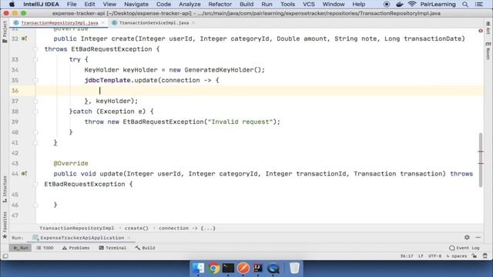
Task: Open the Navigate menu
Action: [x=136, y=5]
